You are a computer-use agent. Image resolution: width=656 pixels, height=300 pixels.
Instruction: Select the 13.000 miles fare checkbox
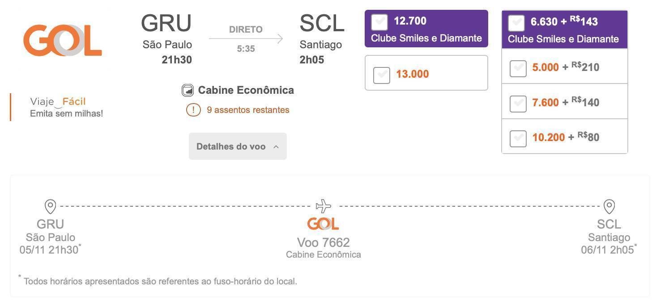pyautogui.click(x=382, y=75)
